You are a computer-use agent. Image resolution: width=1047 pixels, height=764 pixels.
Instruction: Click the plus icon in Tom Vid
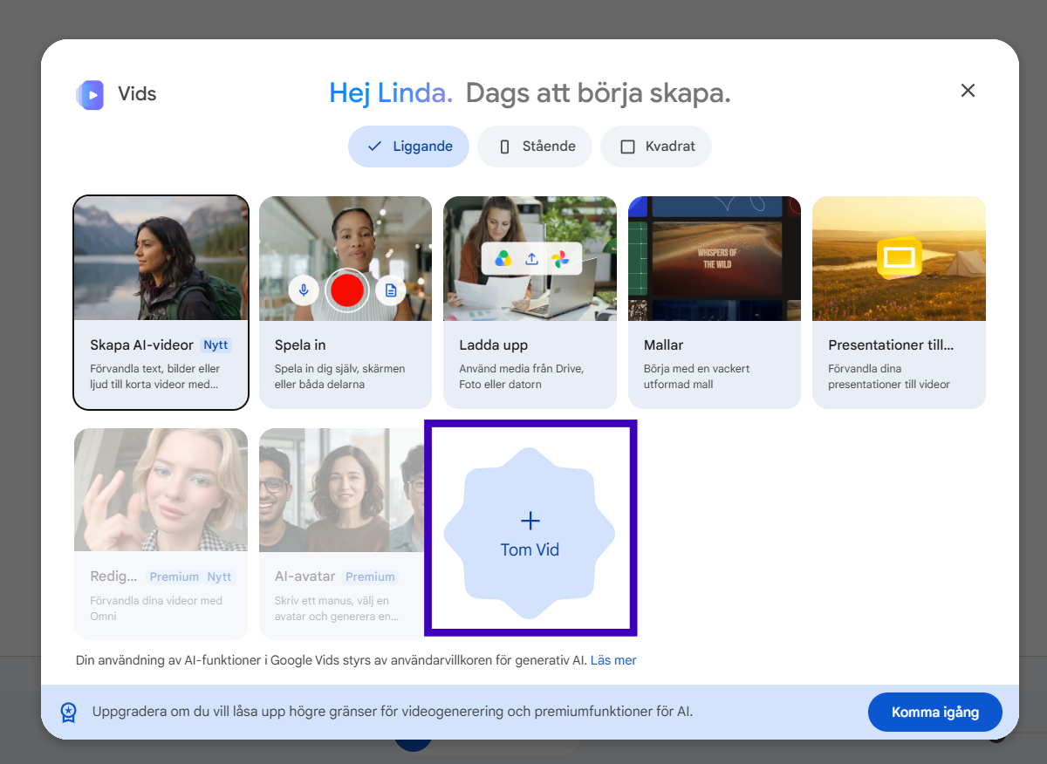530,521
